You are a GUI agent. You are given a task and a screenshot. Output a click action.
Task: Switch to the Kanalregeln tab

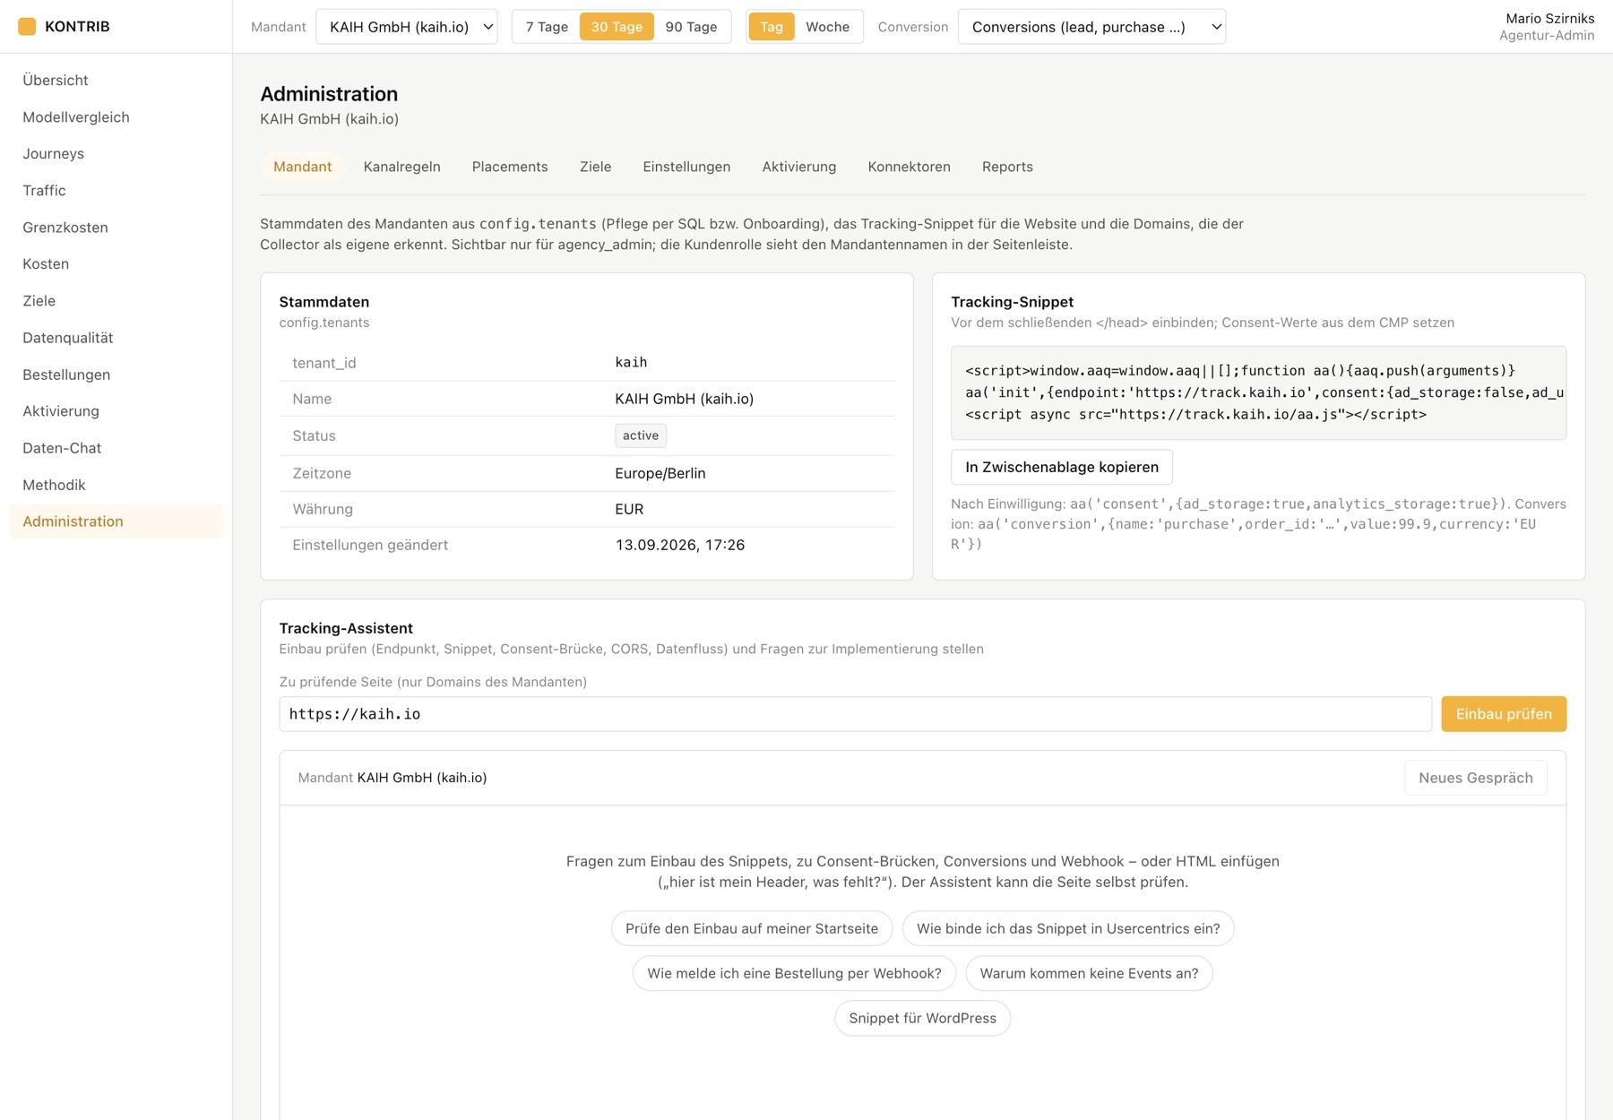401,167
